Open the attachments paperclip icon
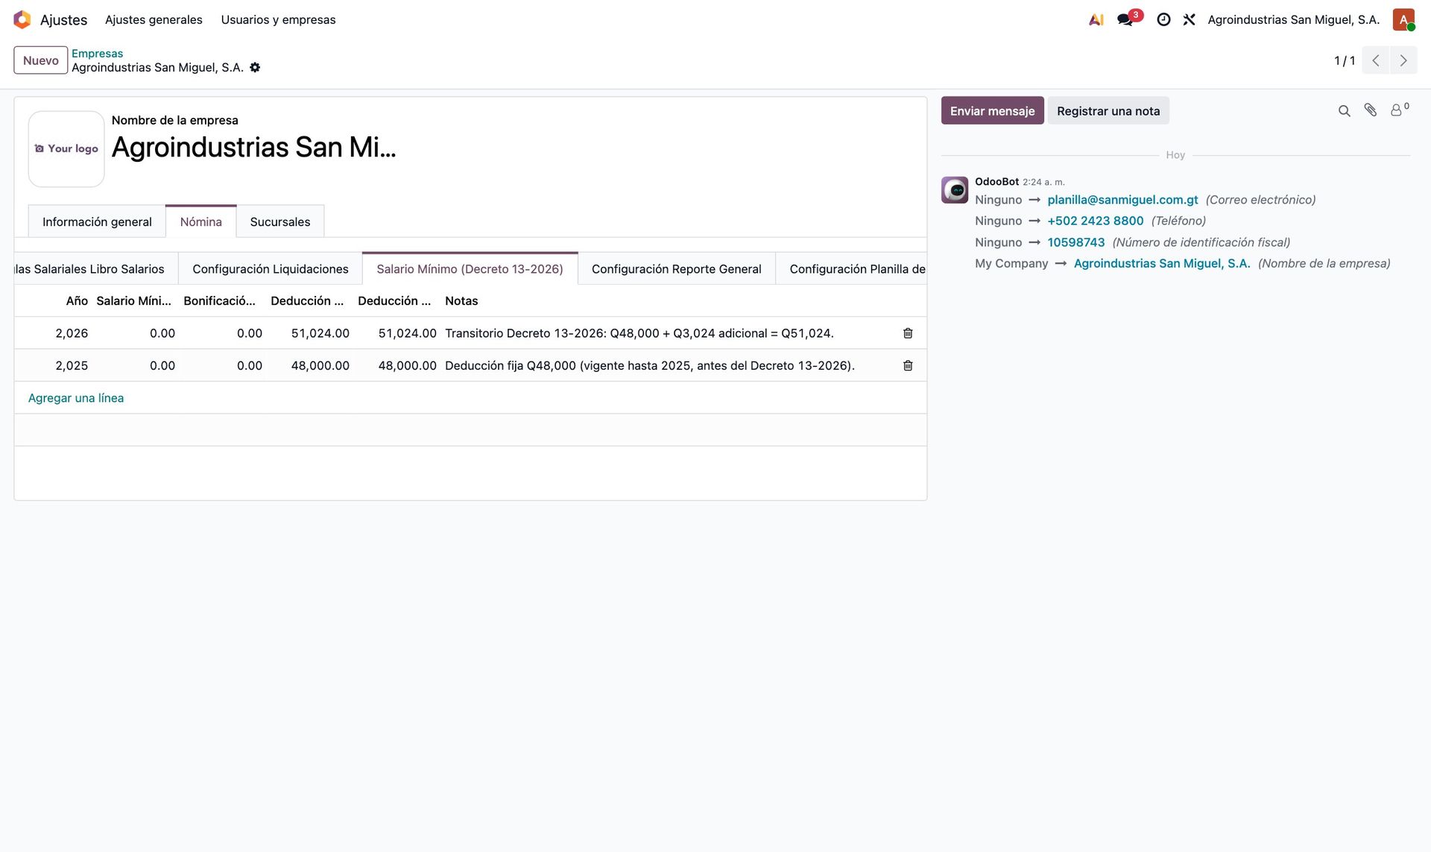The width and height of the screenshot is (1431, 852). pyautogui.click(x=1370, y=110)
